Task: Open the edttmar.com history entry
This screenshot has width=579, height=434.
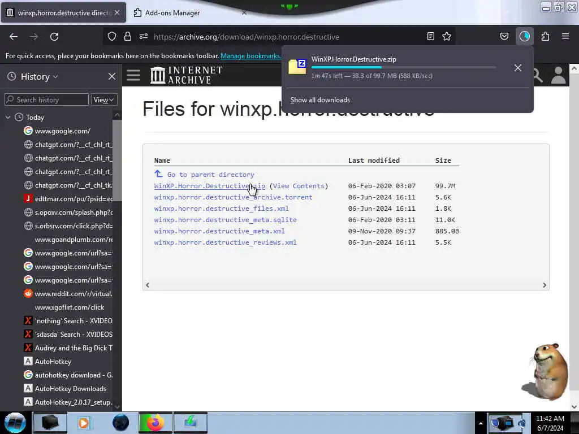Action: (x=68, y=198)
